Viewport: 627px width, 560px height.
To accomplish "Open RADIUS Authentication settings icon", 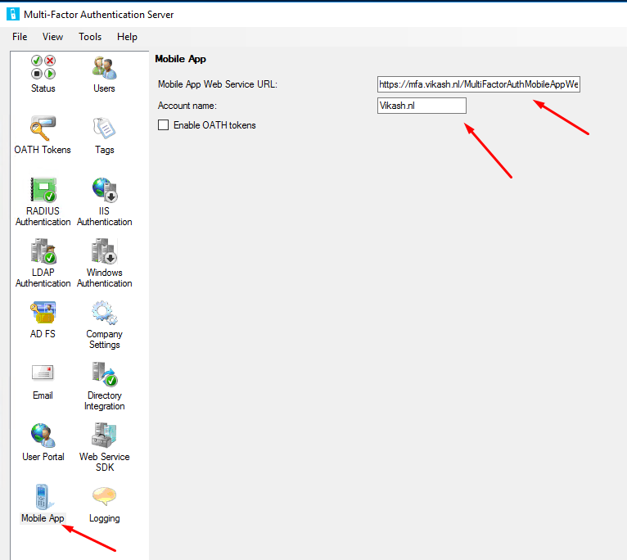I will point(43,190).
